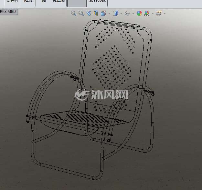202x190 pixels.
Task: Open the View Orientation cube icon
Action: (103, 13)
